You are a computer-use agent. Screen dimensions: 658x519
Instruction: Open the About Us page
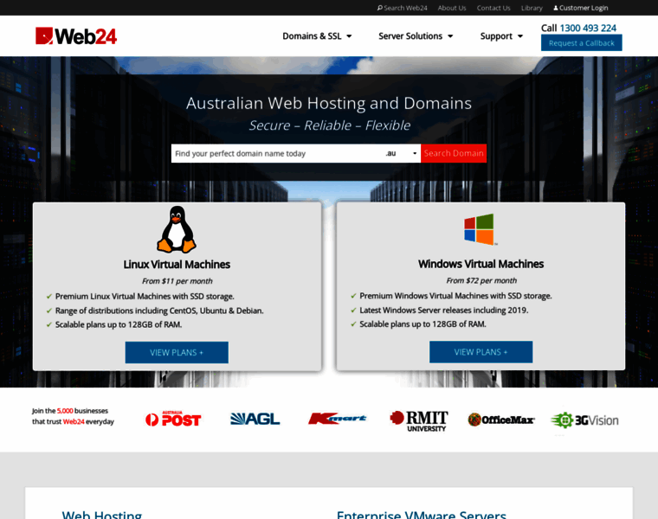pyautogui.click(x=452, y=8)
